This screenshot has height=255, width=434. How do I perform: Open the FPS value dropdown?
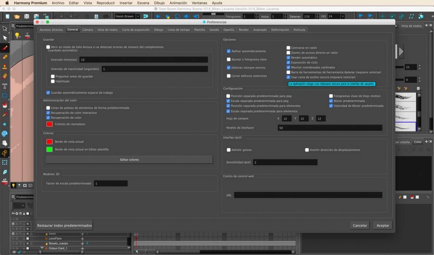[342, 16]
